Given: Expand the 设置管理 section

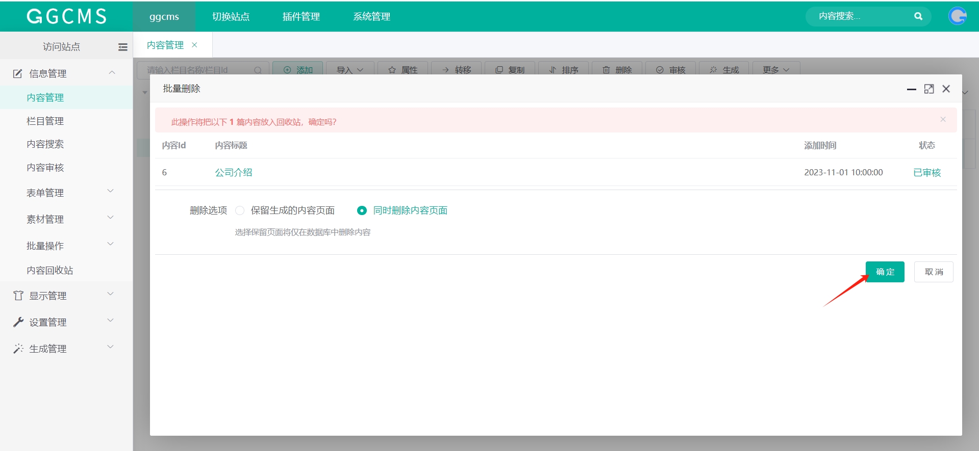Looking at the screenshot, I should point(110,321).
